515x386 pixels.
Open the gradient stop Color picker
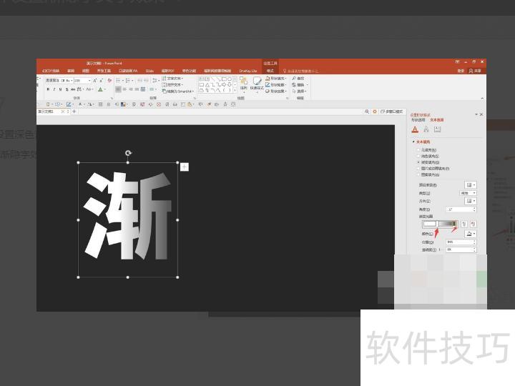[x=470, y=234]
